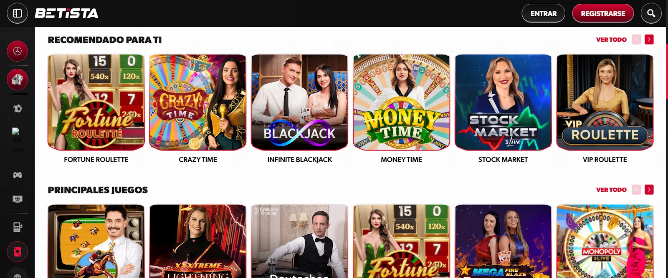Screen dimensions: 668x278
Task: Click the broken image sidebar item
Action: point(17,140)
